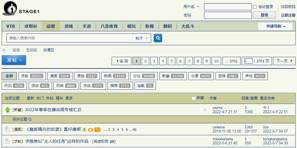Image resolution: width=297 pixels, height=148 pixels.
Task: Filter by 声优 category
Action: [255, 76]
